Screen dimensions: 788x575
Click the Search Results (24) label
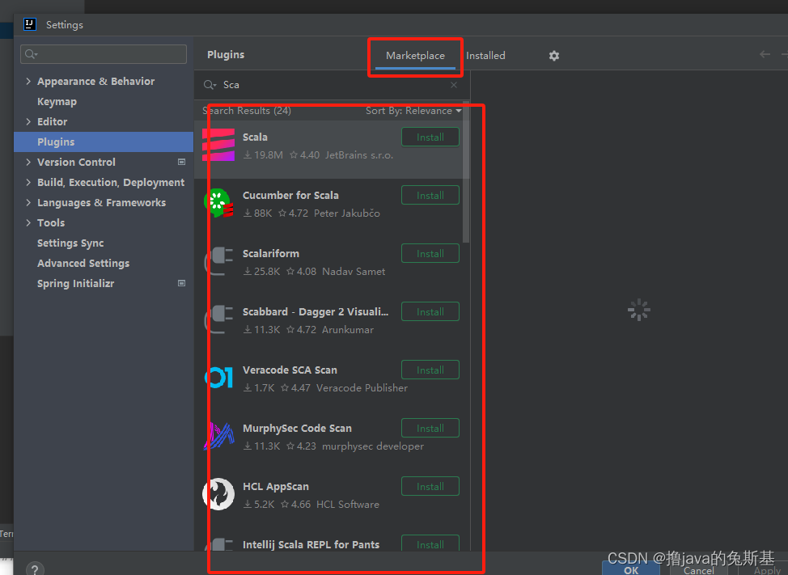(247, 111)
